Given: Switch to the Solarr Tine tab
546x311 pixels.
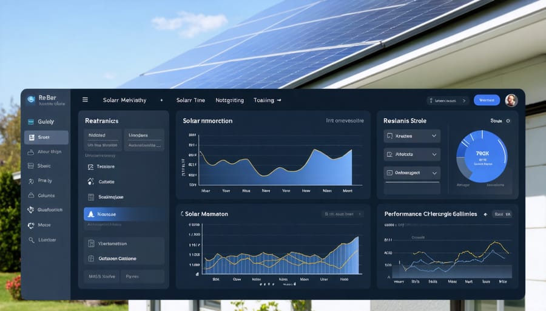Looking at the screenshot, I should (x=190, y=100).
